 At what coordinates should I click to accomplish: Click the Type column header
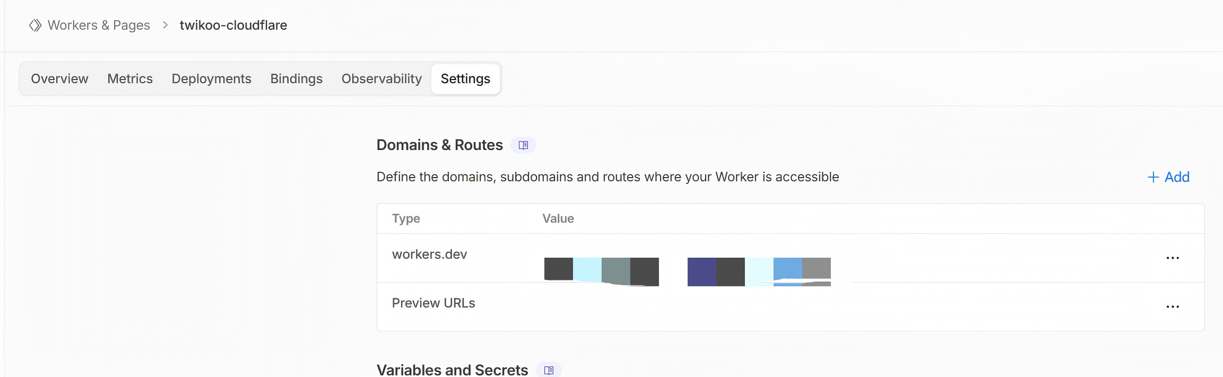click(x=406, y=218)
